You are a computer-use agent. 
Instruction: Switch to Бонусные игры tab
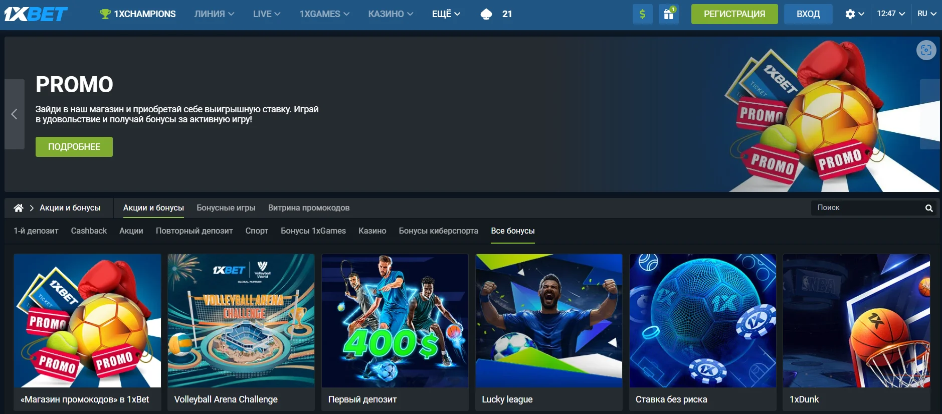(226, 208)
